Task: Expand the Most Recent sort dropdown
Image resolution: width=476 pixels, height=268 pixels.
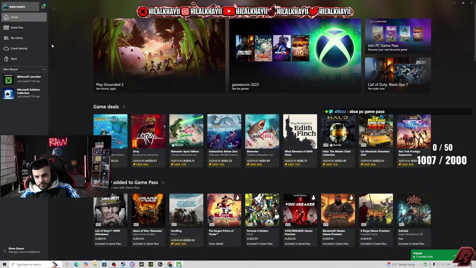Action: click(x=24, y=69)
